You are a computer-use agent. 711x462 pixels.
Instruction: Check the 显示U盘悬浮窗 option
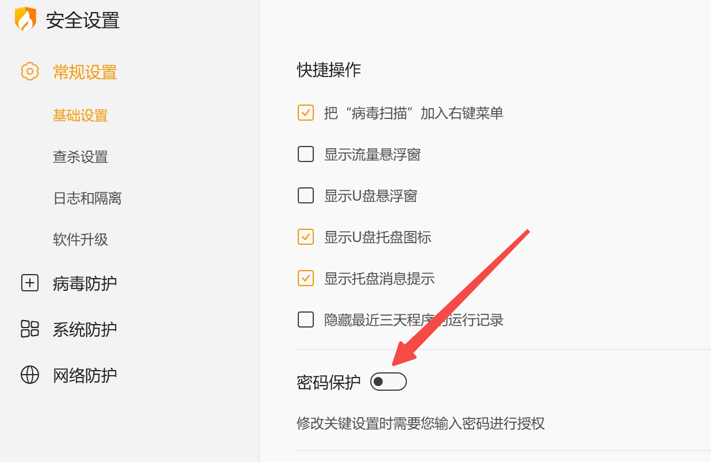(x=306, y=196)
